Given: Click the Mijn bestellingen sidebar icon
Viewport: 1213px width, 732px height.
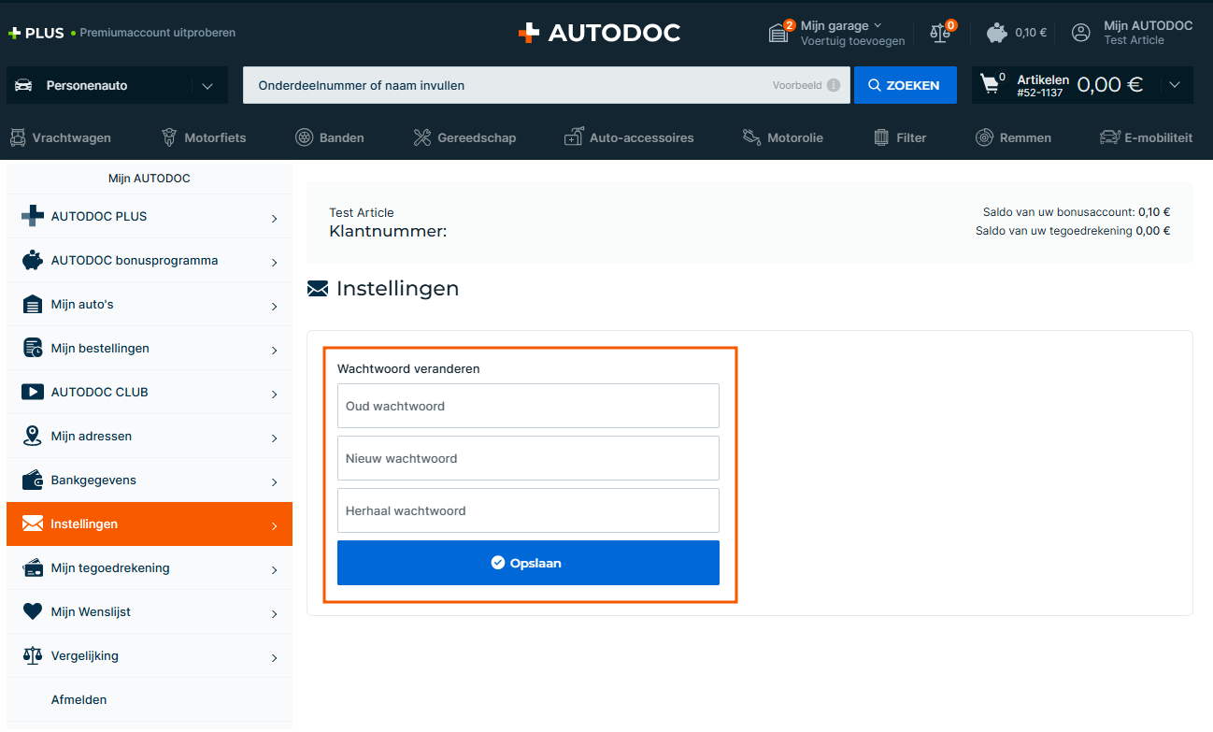Looking at the screenshot, I should click(x=33, y=348).
